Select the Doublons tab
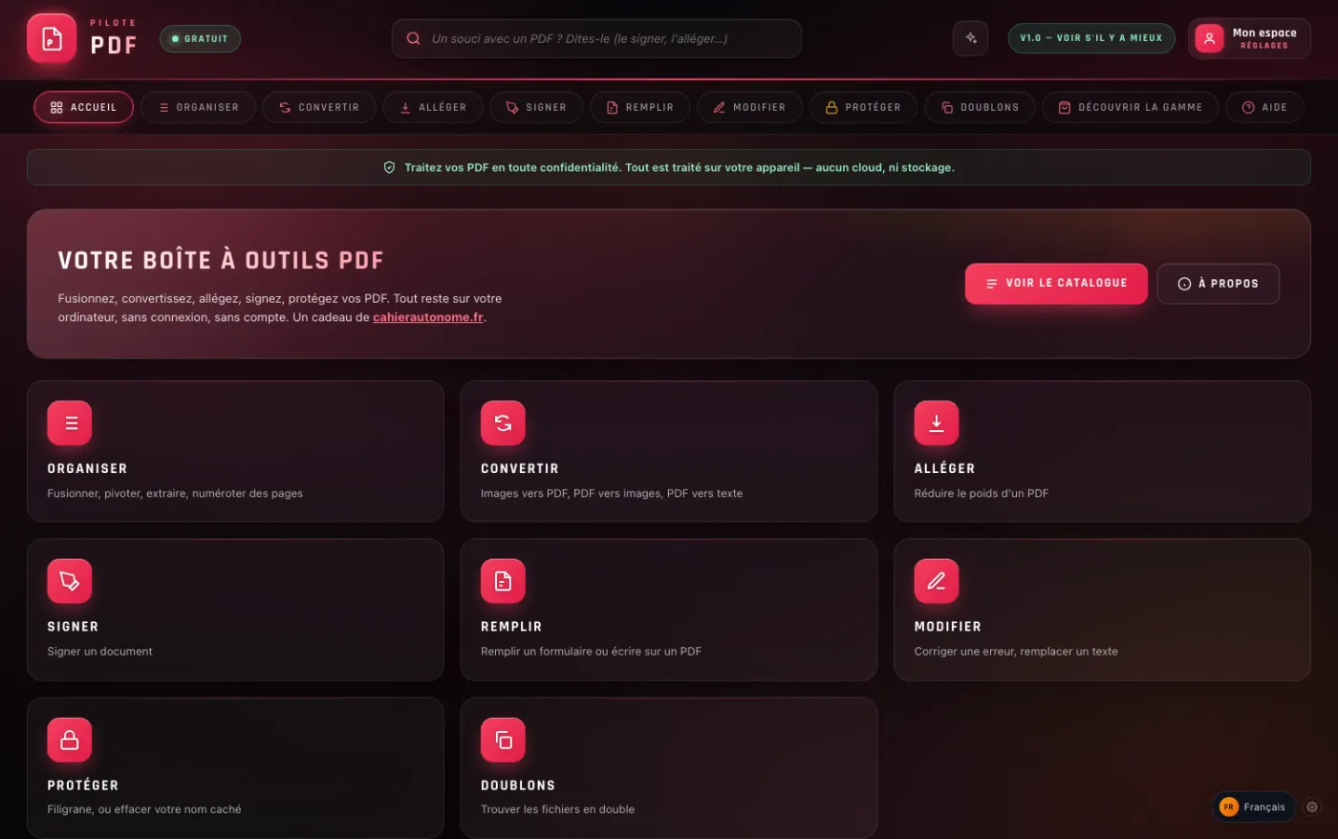Viewport: 1338px width, 839px height. pos(980,107)
